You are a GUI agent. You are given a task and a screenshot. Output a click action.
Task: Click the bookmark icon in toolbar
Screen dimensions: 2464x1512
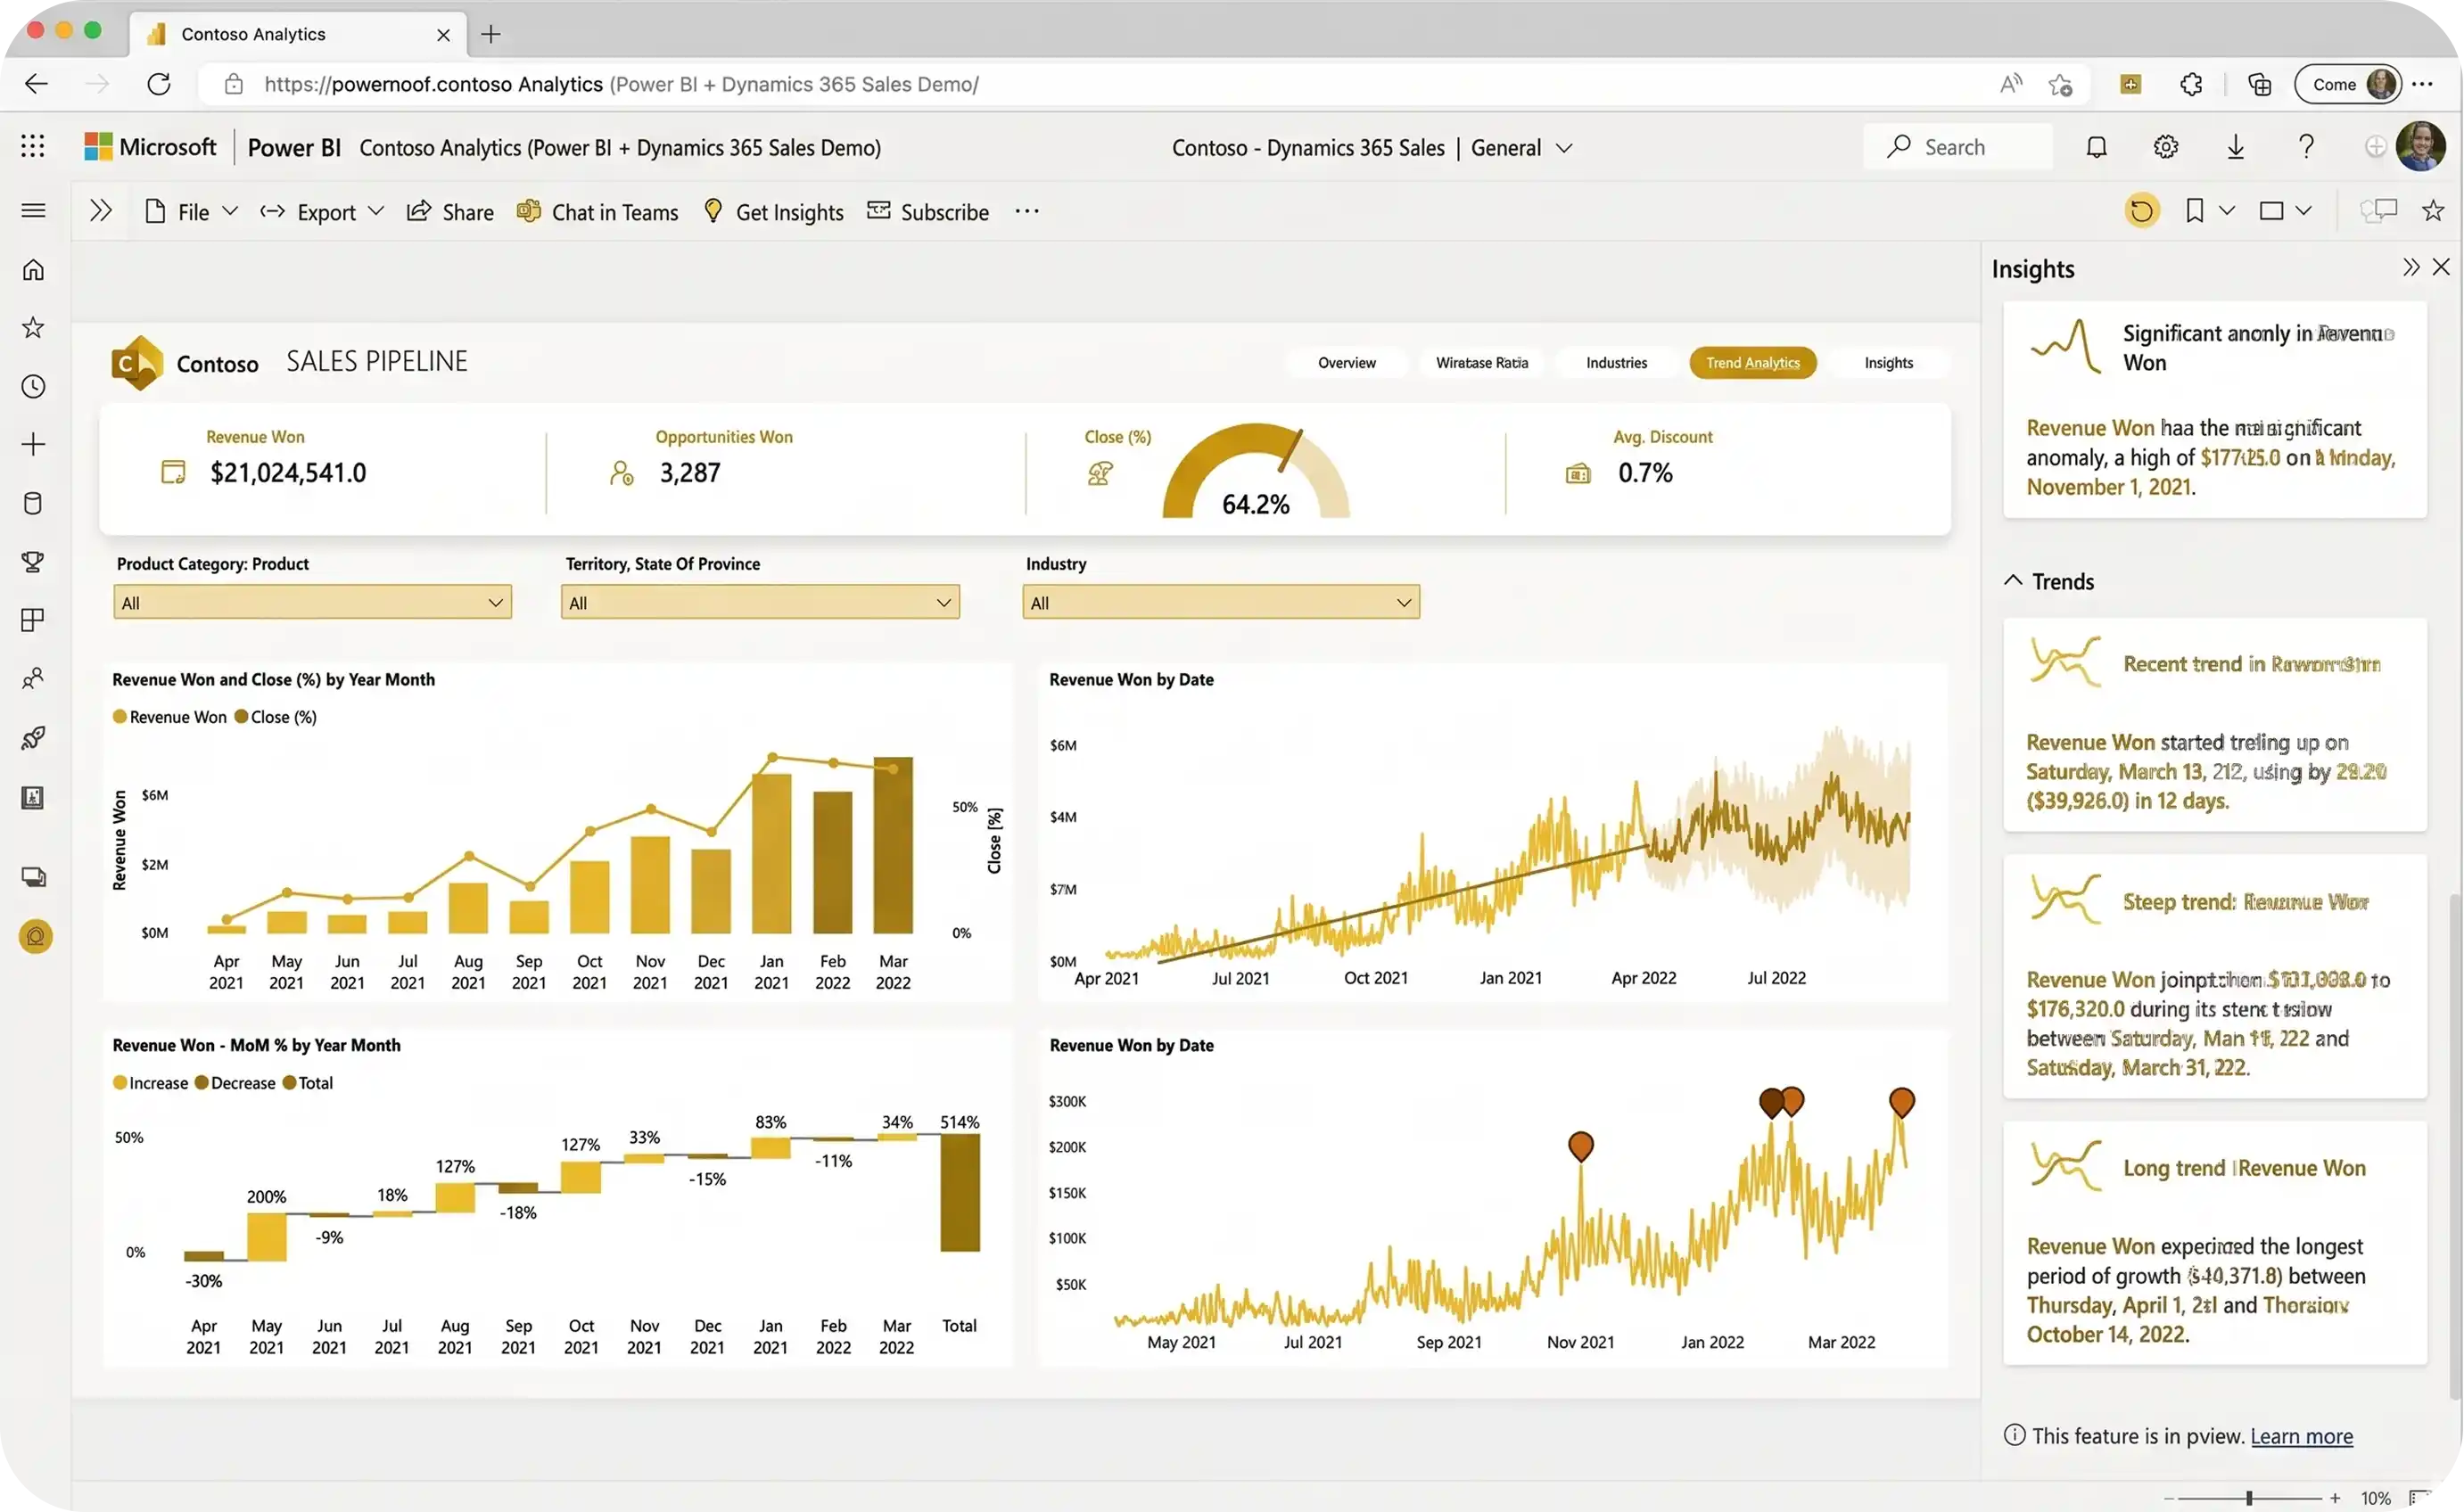(2194, 210)
